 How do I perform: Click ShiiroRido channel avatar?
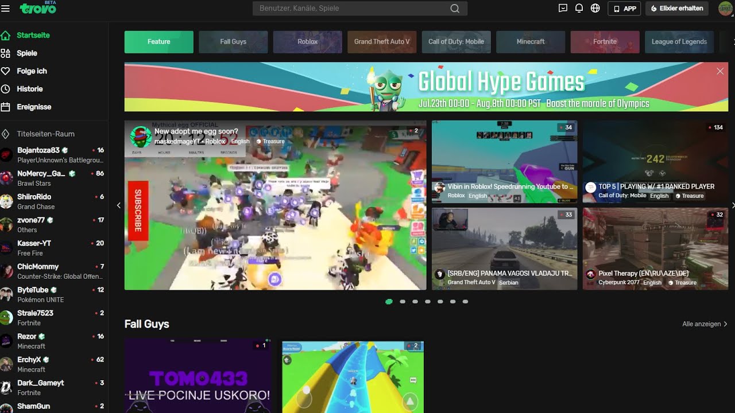click(x=6, y=201)
